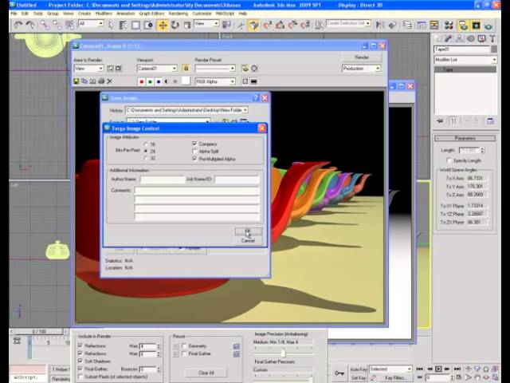Select 16 bits per pixel option
This screenshot has height=383, width=510.
click(146, 144)
